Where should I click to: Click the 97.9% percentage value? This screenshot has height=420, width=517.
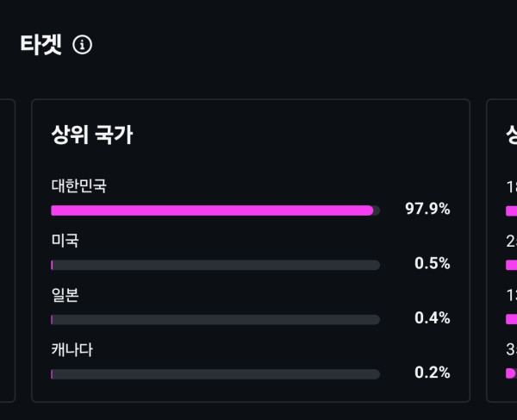(427, 209)
